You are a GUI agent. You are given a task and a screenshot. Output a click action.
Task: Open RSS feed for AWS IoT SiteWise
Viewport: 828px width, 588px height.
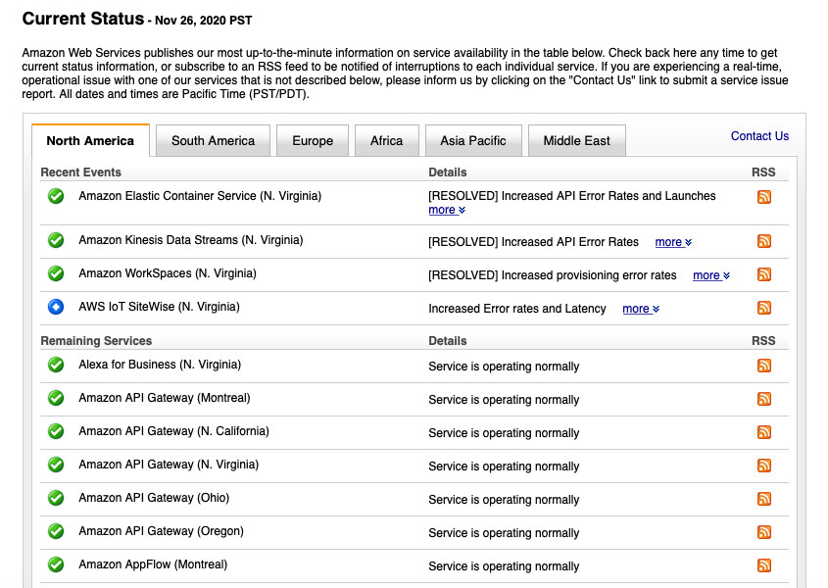click(763, 308)
